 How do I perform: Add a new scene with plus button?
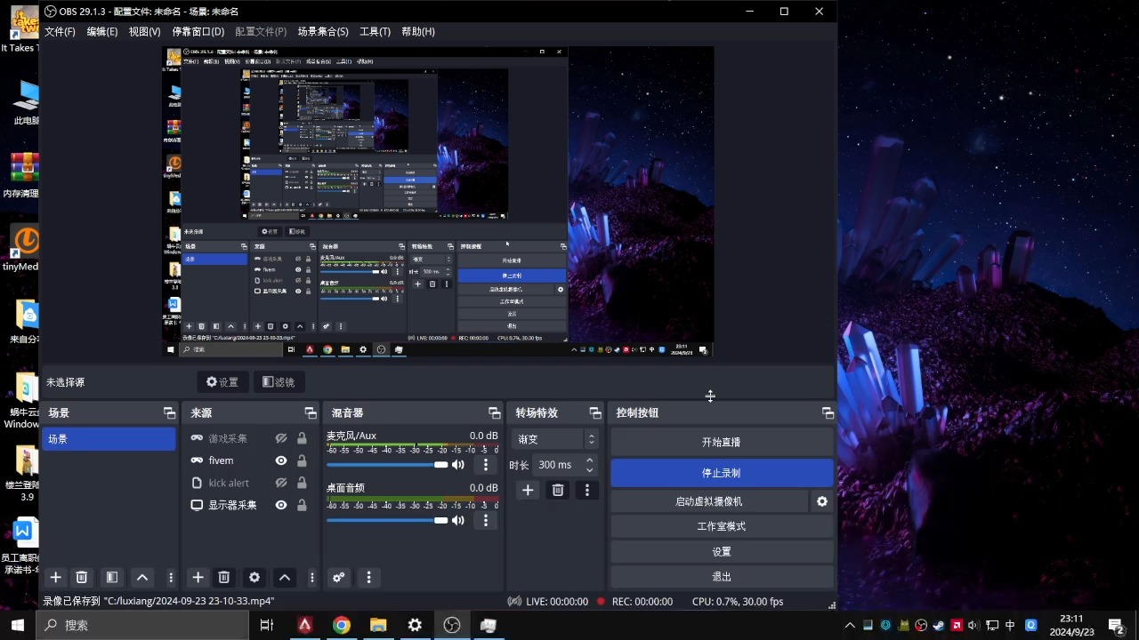pyautogui.click(x=55, y=578)
